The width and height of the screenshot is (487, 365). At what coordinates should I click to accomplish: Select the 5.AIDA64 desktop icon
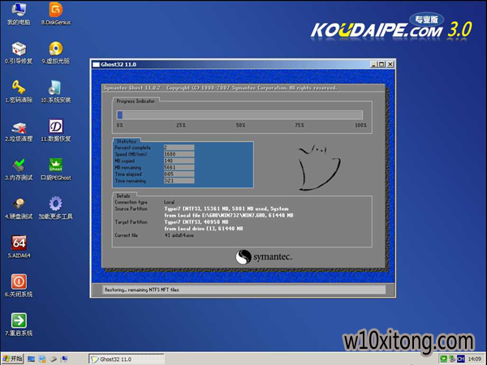click(19, 247)
